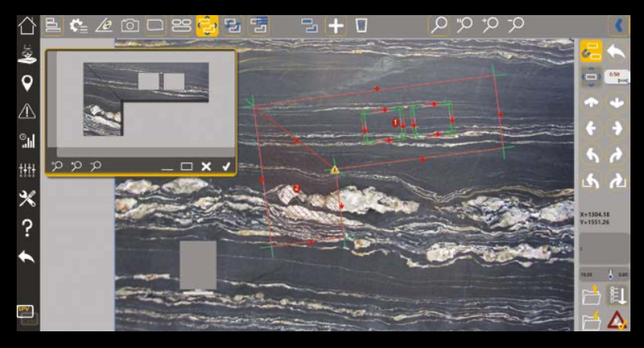Click the plus add icon in top toolbar
The image size is (644, 348).
click(x=336, y=25)
